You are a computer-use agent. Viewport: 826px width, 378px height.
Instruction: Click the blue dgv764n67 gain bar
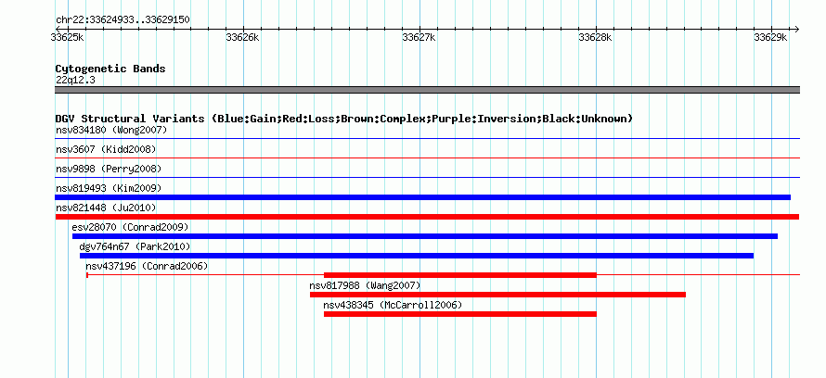[x=417, y=256]
